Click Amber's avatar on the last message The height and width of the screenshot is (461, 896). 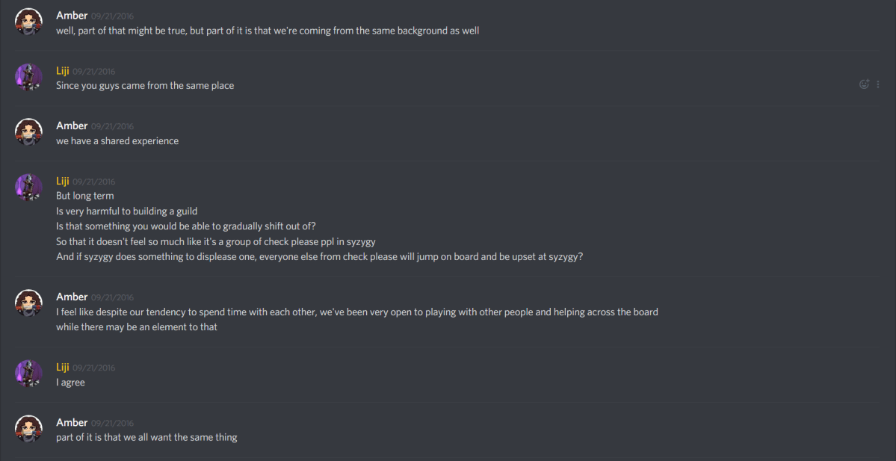[28, 429]
